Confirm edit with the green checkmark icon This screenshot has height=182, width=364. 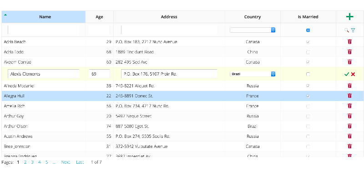[347, 74]
